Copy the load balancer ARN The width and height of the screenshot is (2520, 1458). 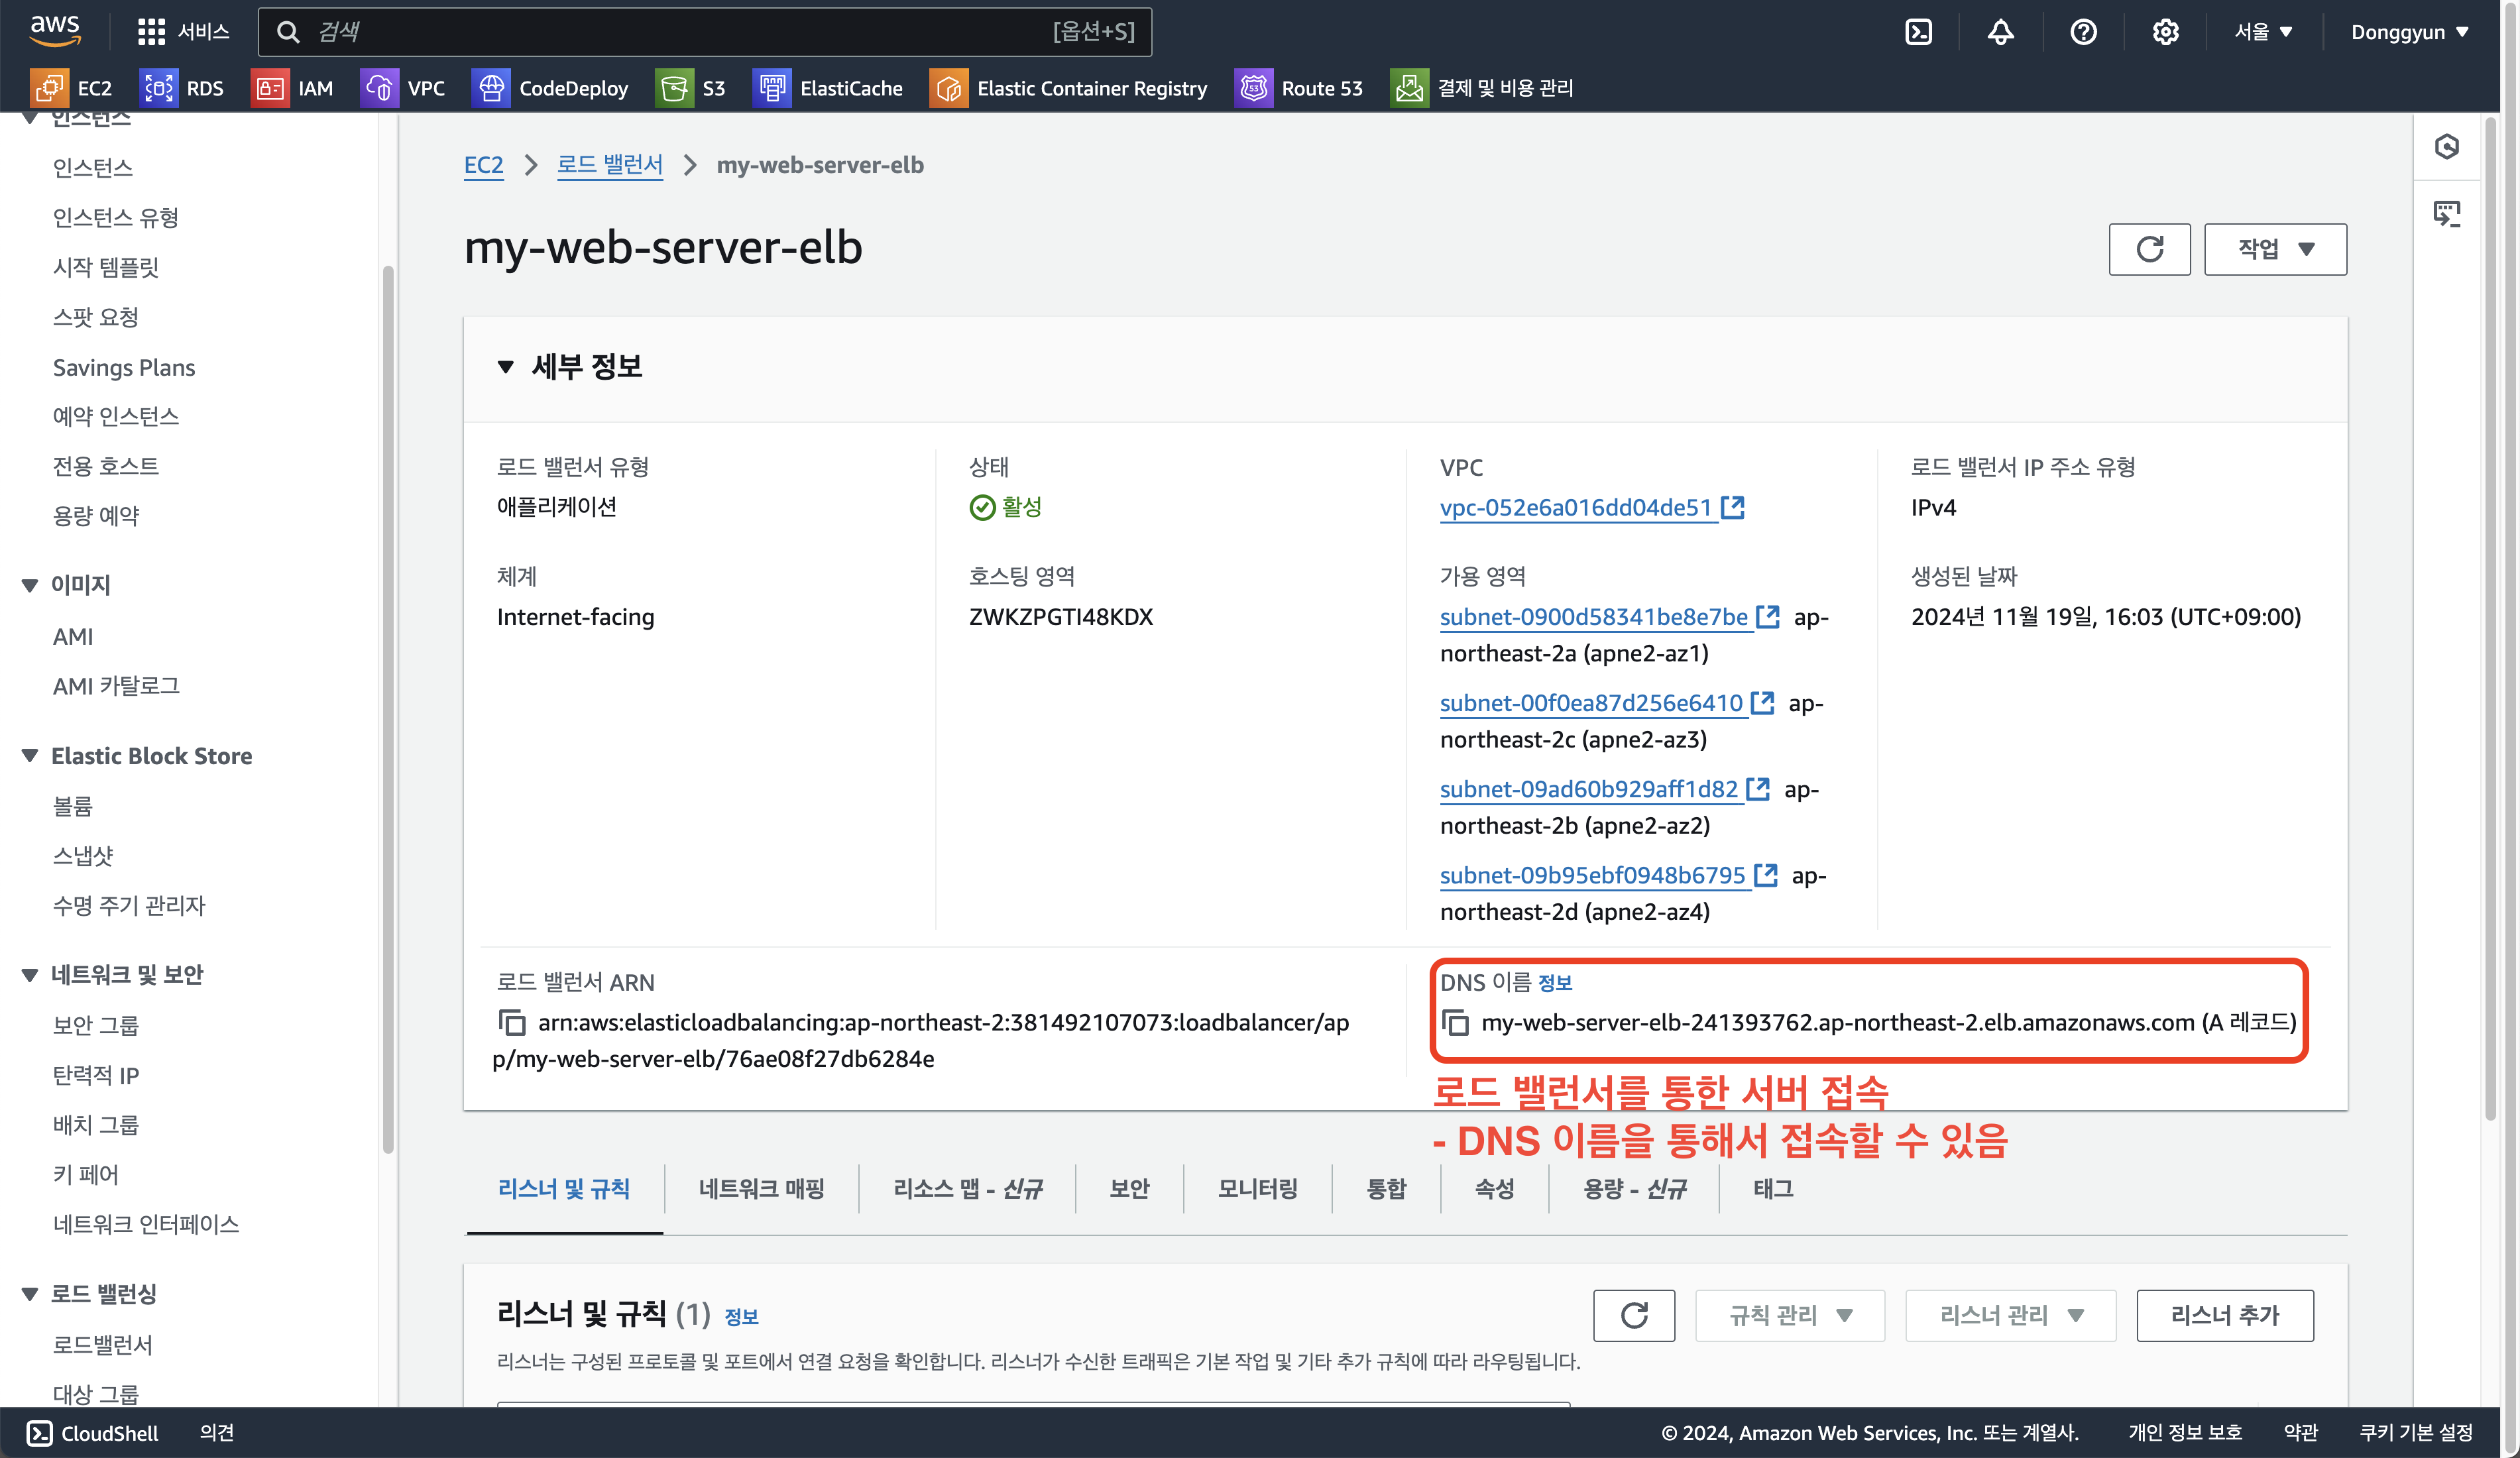(x=512, y=1022)
